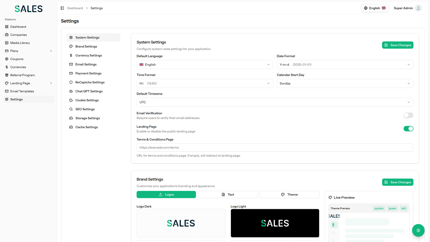430x242 pixels.
Task: Click the floating green button at bottom right
Action: (418, 230)
